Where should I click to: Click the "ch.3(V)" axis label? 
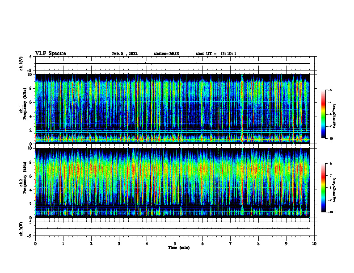tap(21, 229)
